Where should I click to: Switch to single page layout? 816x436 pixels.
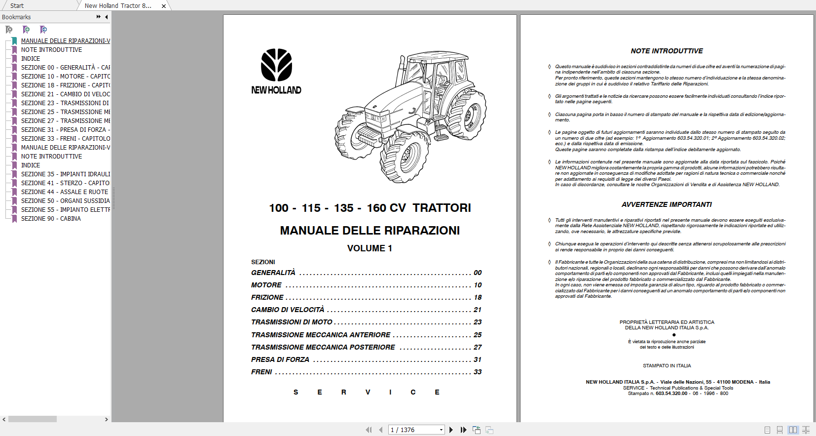[767, 430]
